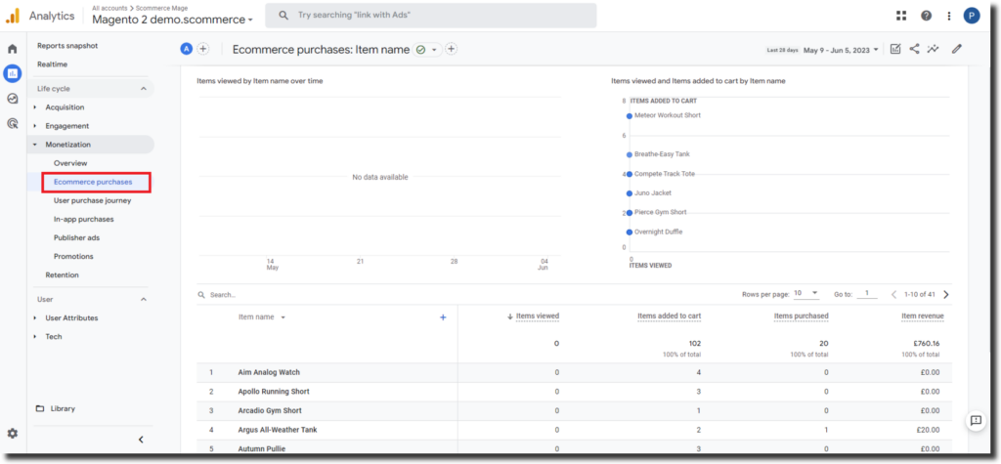Click Meteor Workout Short scatter point
The width and height of the screenshot is (1001, 464).
630,116
